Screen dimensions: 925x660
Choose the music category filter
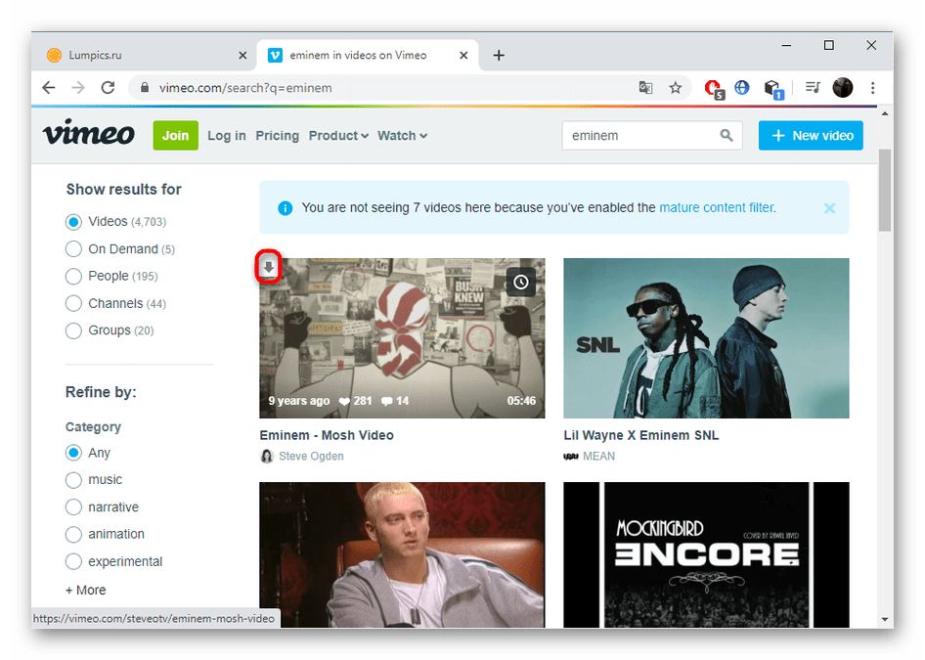pos(73,480)
